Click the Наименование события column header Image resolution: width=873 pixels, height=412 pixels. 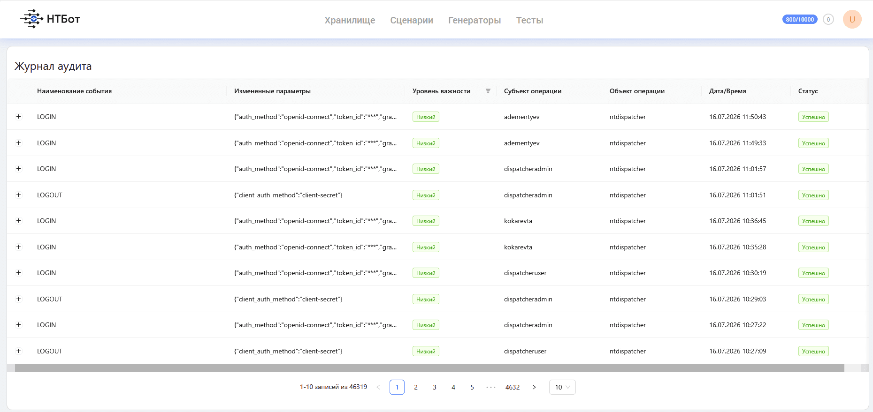pos(74,91)
